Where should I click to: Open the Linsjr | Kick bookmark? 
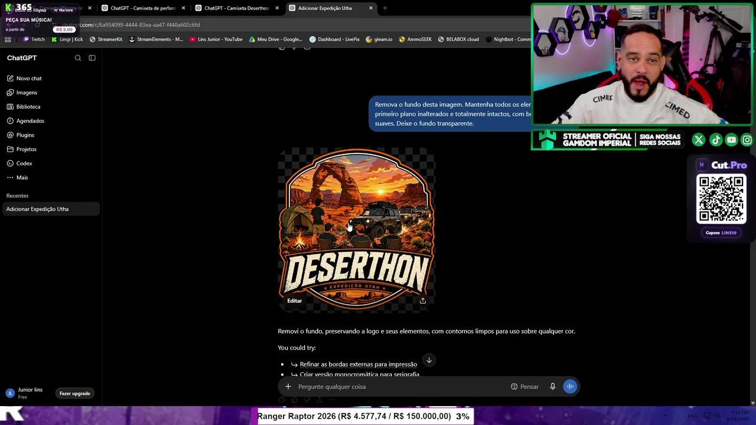coord(67,40)
